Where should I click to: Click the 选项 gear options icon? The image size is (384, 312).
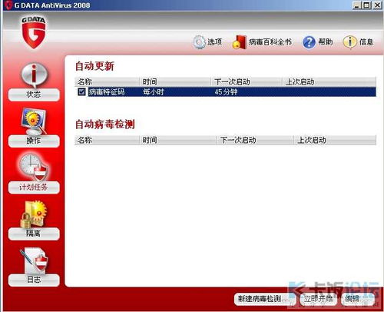click(199, 42)
